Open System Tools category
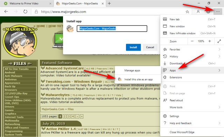 (x=13, y=135)
